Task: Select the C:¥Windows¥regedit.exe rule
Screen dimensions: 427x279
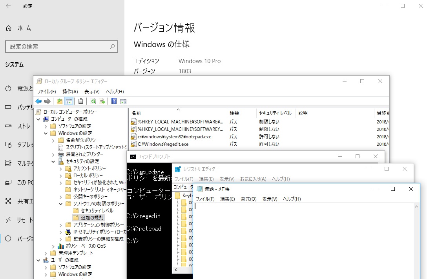Action: point(163,144)
